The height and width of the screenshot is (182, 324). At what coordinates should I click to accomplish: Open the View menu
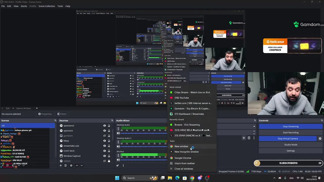pos(16,6)
